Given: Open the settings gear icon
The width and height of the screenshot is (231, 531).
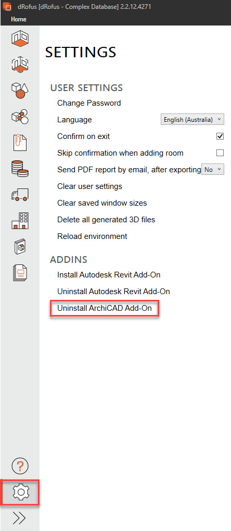Looking at the screenshot, I should (20, 492).
